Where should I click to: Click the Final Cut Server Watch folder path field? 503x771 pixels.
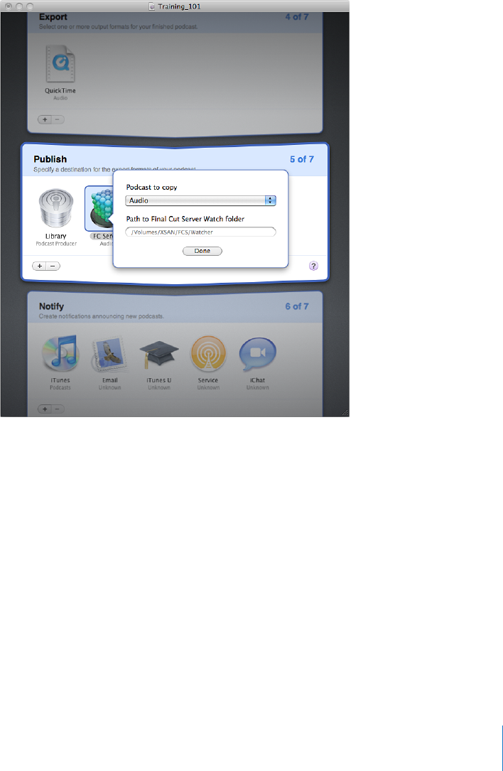tap(200, 232)
